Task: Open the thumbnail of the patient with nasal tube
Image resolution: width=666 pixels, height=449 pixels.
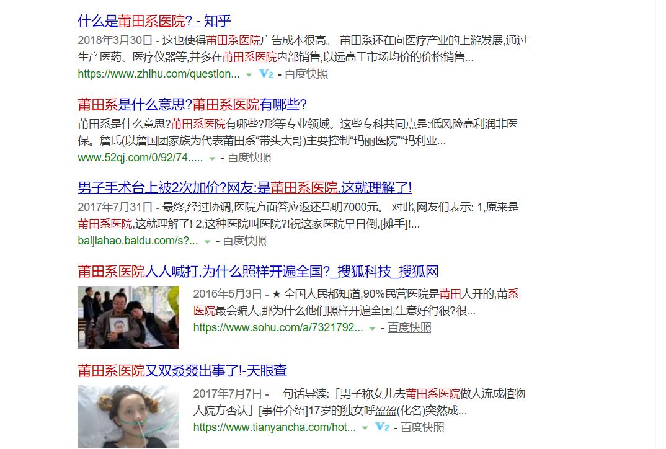Action: (x=128, y=416)
